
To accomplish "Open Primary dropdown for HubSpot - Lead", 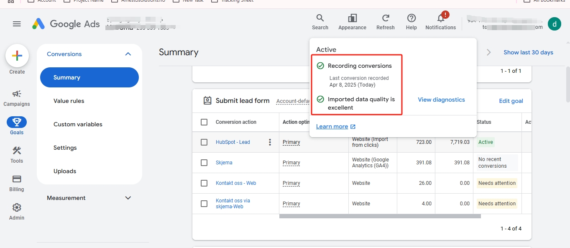I will pos(291,142).
